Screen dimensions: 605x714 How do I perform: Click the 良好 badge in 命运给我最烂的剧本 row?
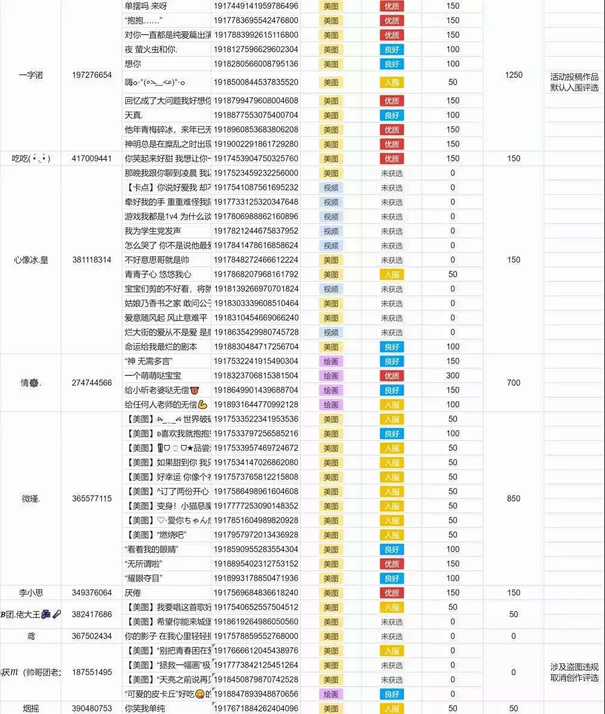(x=392, y=347)
